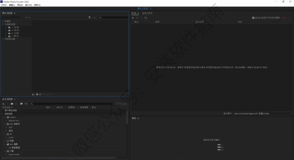
Task: Click the duplicate icon in queue toolbar
Action: tap(146, 18)
